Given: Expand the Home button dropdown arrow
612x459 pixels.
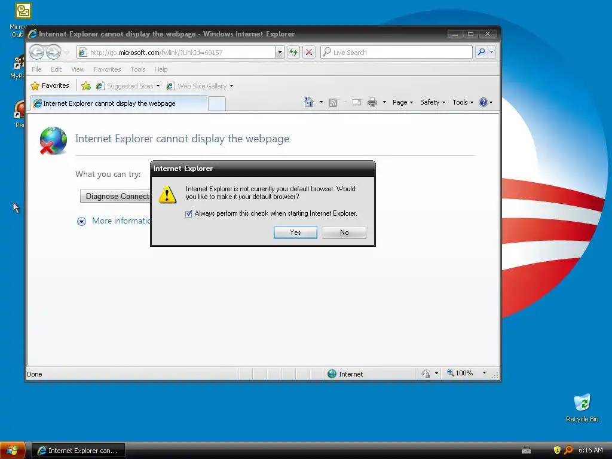Looking at the screenshot, I should tap(321, 102).
